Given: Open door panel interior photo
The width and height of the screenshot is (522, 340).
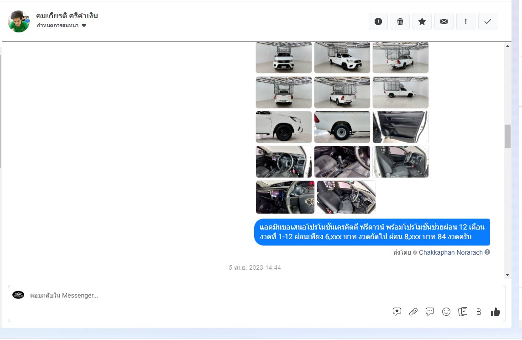Looking at the screenshot, I should click(x=401, y=127).
